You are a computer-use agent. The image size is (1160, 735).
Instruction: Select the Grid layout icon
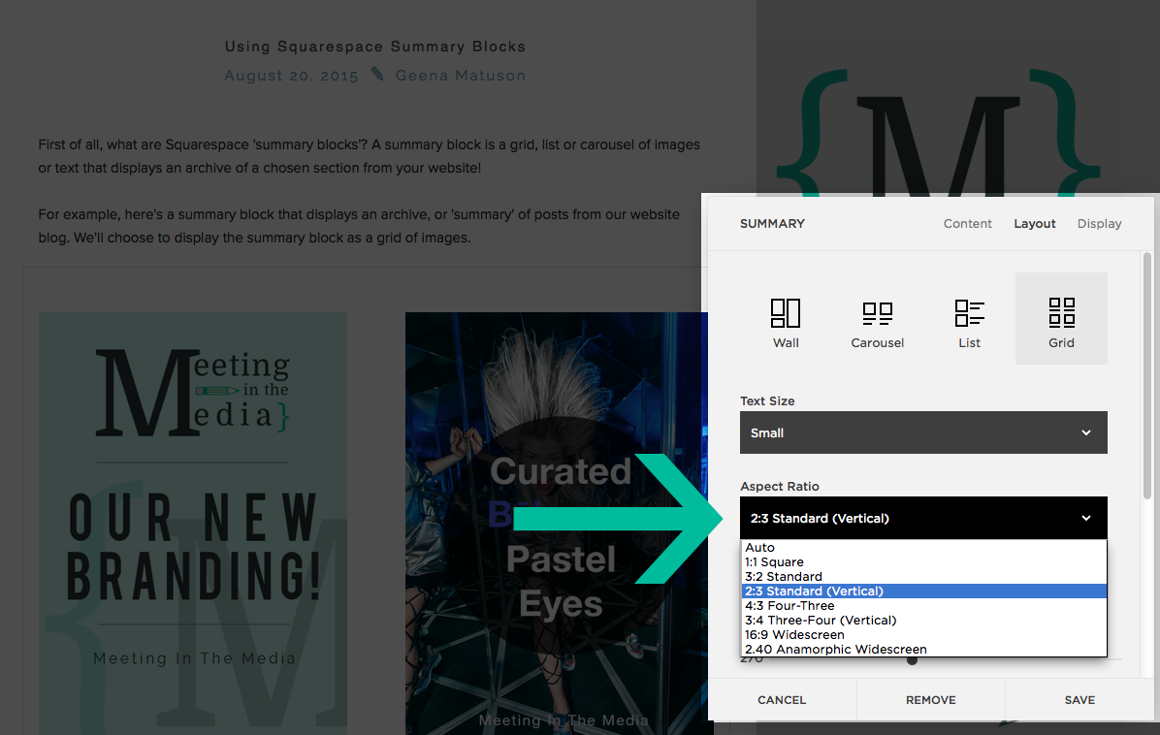click(1061, 319)
